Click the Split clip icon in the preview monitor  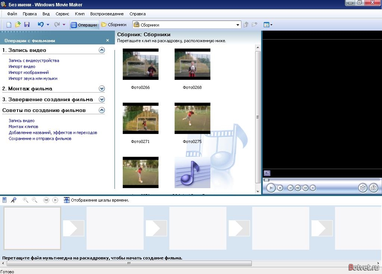tap(363, 188)
